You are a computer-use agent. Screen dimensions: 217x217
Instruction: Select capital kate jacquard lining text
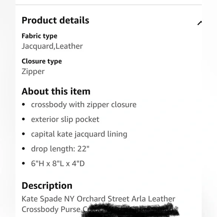tap(79, 134)
